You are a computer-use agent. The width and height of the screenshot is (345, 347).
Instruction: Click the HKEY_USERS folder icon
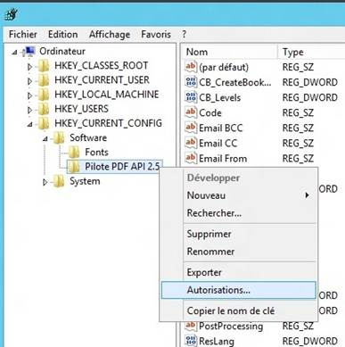(x=44, y=110)
